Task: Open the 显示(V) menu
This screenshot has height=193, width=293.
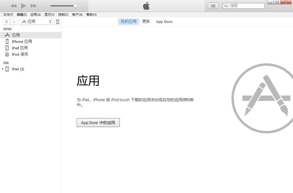Action: [x=49, y=15]
